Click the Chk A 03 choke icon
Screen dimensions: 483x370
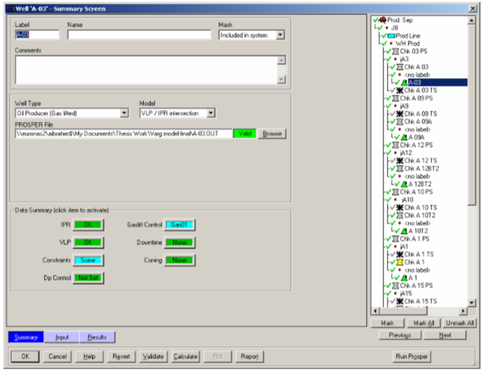coord(399,67)
